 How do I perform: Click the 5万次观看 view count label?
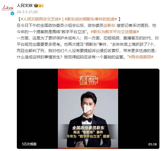[x=29, y=144]
